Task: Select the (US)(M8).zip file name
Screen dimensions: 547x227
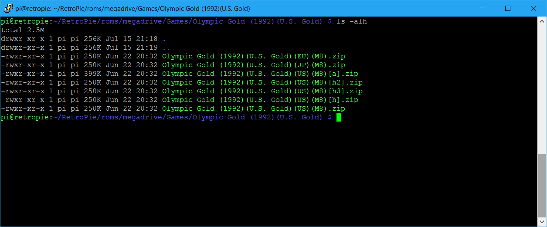Action: [254, 108]
